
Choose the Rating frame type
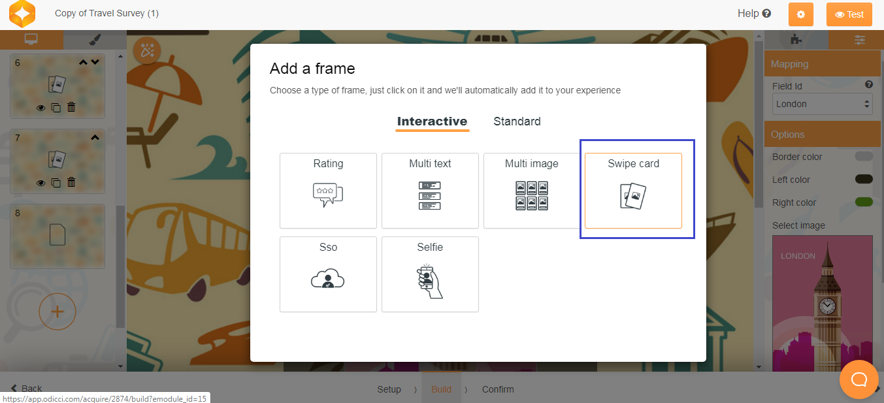click(328, 190)
